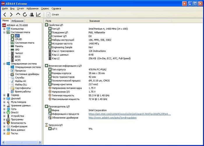
Task: Open the Файл menu
Action: 5,8
